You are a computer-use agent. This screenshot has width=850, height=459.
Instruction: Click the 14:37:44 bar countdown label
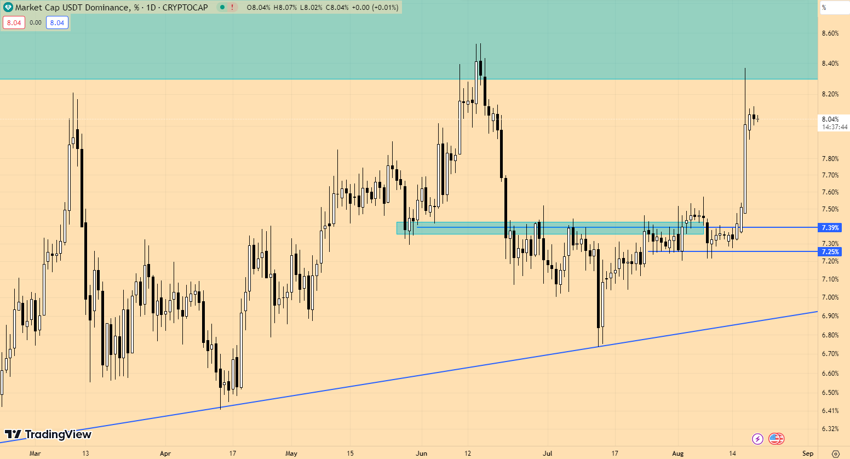pyautogui.click(x=835, y=127)
